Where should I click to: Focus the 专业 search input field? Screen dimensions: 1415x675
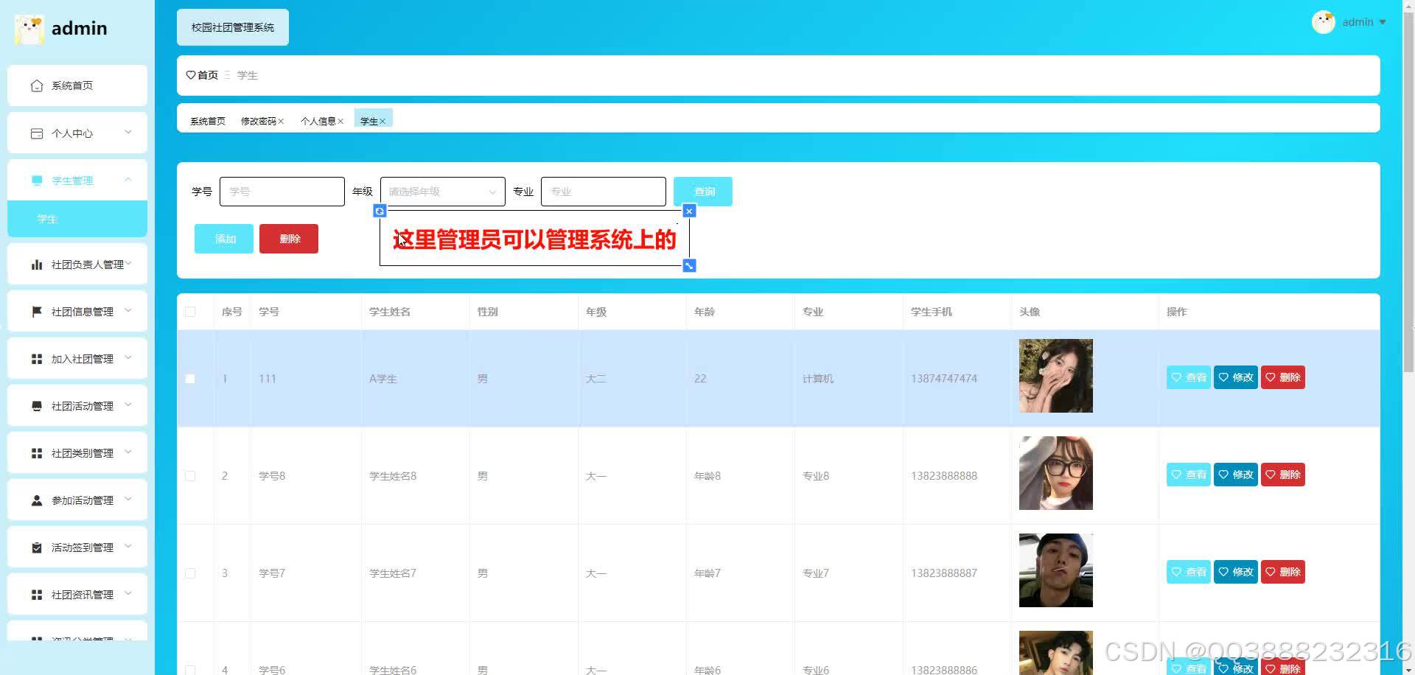(x=604, y=192)
